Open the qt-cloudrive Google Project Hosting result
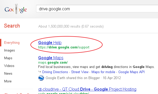158x94 pixels. click(x=87, y=89)
